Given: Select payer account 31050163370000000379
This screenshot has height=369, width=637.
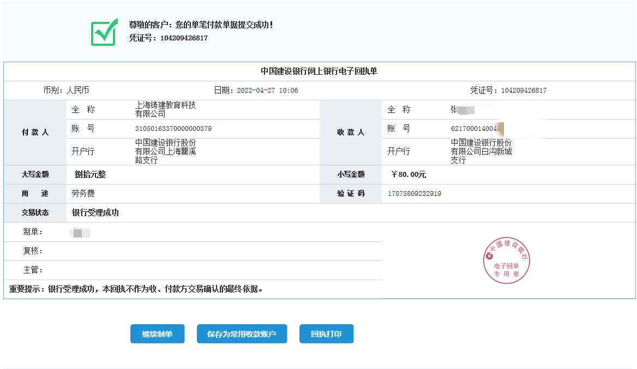Looking at the screenshot, I should point(173,128).
